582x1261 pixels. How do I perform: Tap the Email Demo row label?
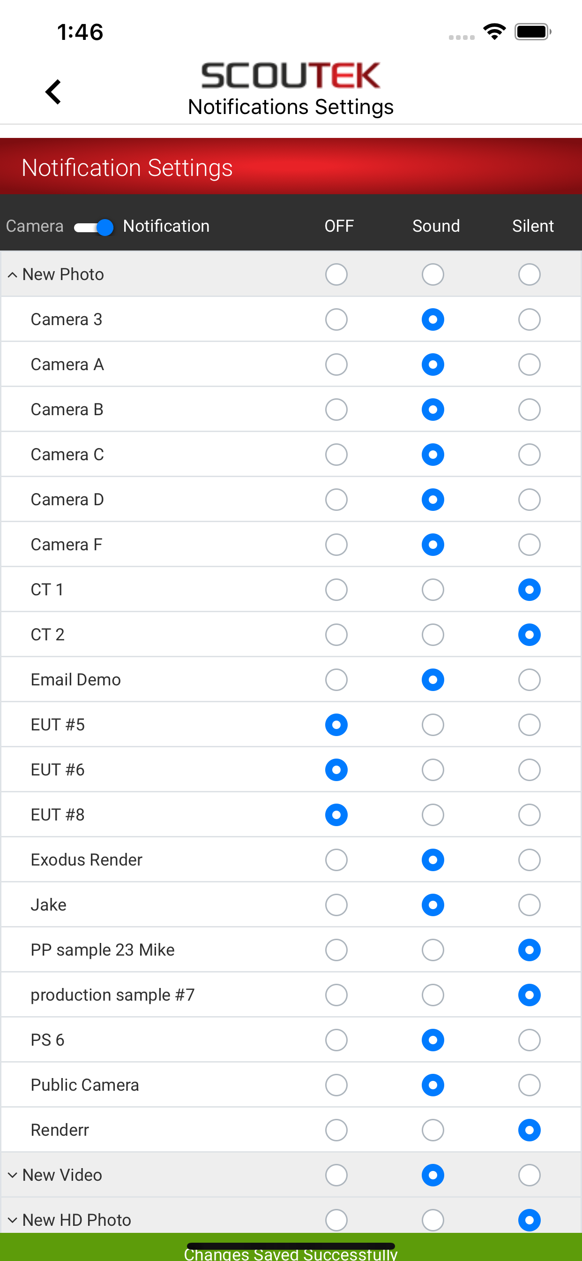point(76,680)
